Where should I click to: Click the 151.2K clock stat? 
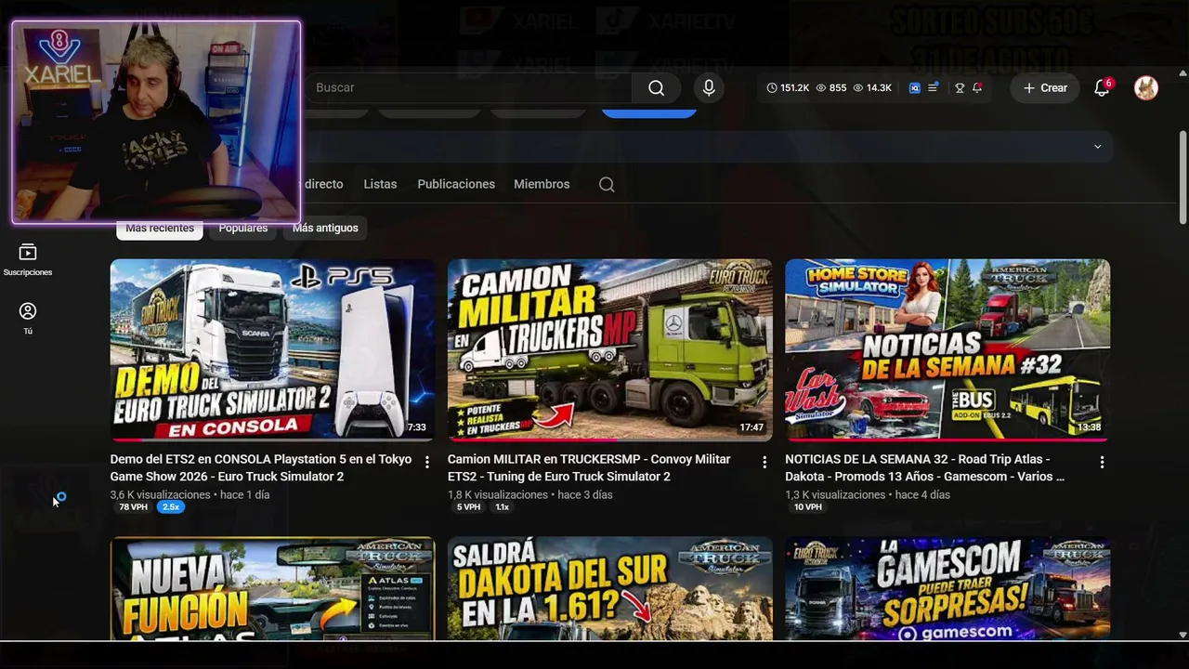[x=788, y=87]
